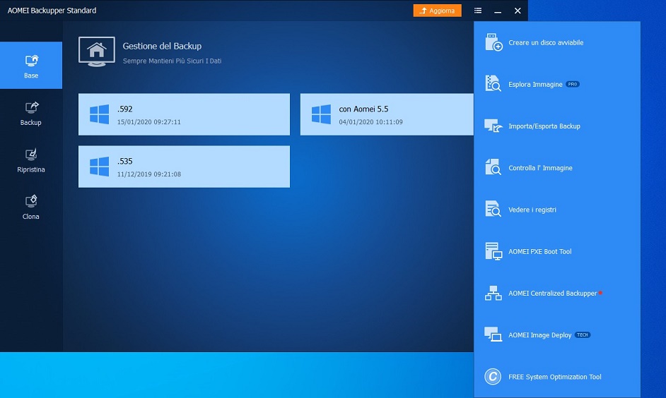
Task: Click the Vedere i registri icon
Action: click(493, 209)
